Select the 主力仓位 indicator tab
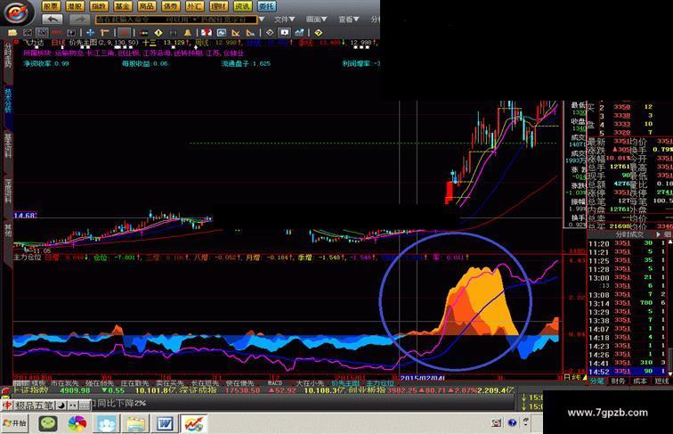 pyautogui.click(x=380, y=383)
